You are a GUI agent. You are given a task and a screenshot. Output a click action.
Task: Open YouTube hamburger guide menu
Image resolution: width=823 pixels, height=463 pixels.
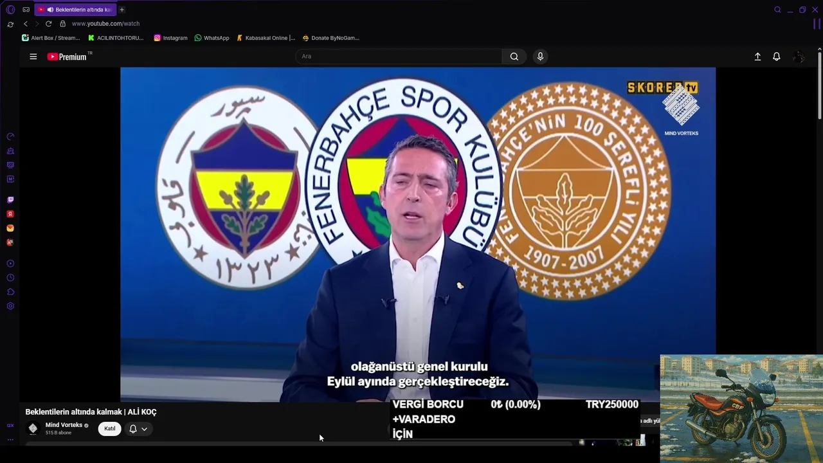click(33, 57)
